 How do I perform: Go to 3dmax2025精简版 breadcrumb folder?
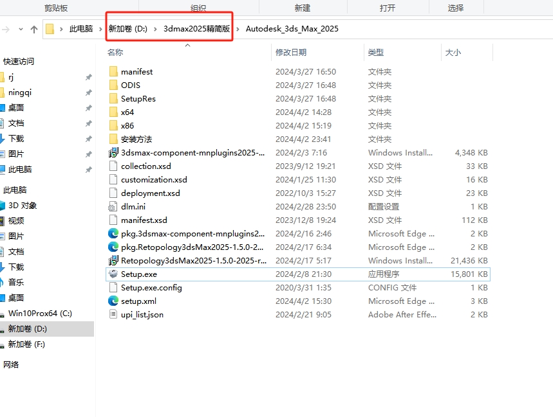196,29
